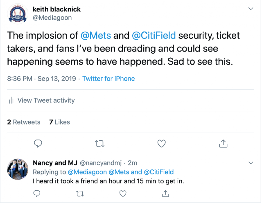Retweet the main tweet by Mediagoon
The height and width of the screenshot is (203, 262).
pos(100,144)
